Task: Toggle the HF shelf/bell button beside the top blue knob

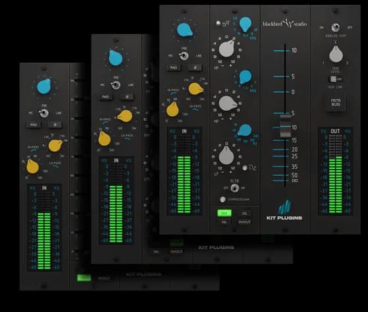Action: pos(219,23)
